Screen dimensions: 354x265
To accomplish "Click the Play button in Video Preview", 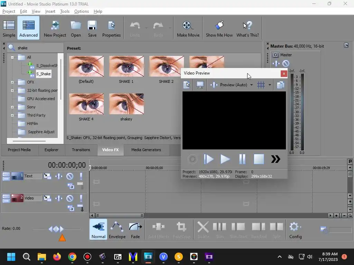I will pos(225,159).
